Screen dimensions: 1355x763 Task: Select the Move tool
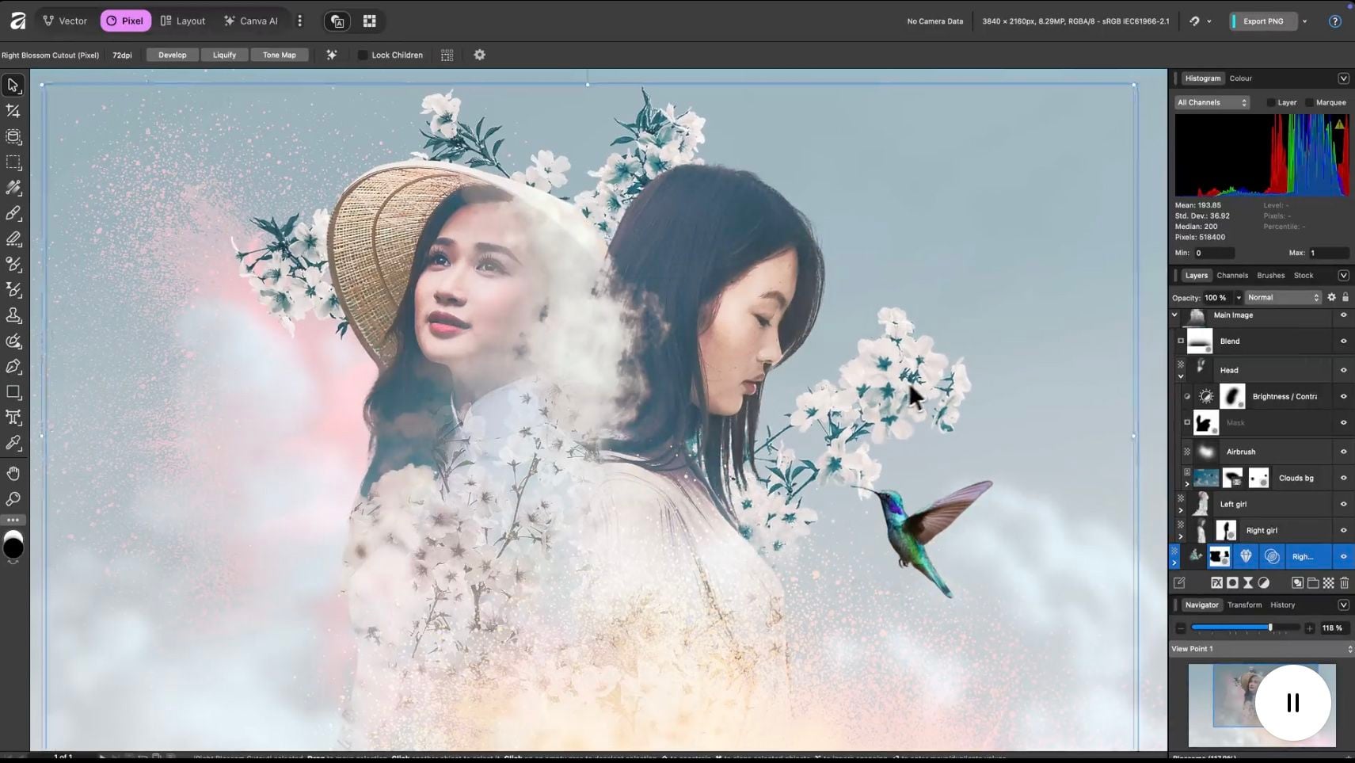tap(13, 85)
